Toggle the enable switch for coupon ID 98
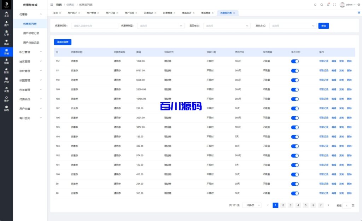This screenshot has width=362, height=221. 295,193
